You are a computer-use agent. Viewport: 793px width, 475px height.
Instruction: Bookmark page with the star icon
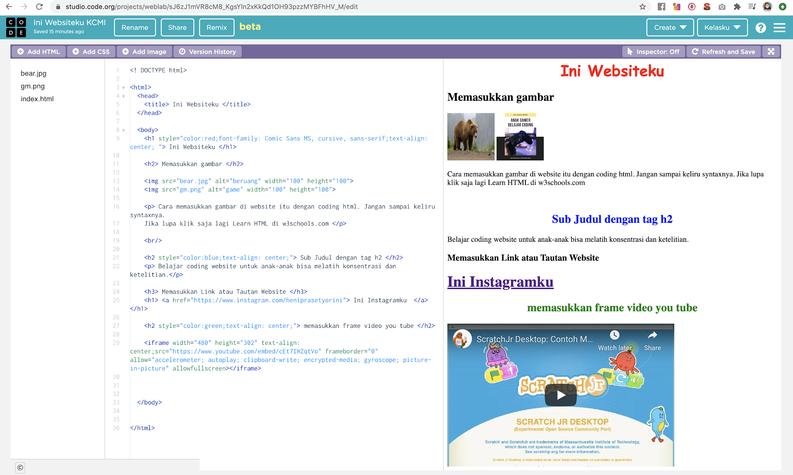[x=642, y=7]
